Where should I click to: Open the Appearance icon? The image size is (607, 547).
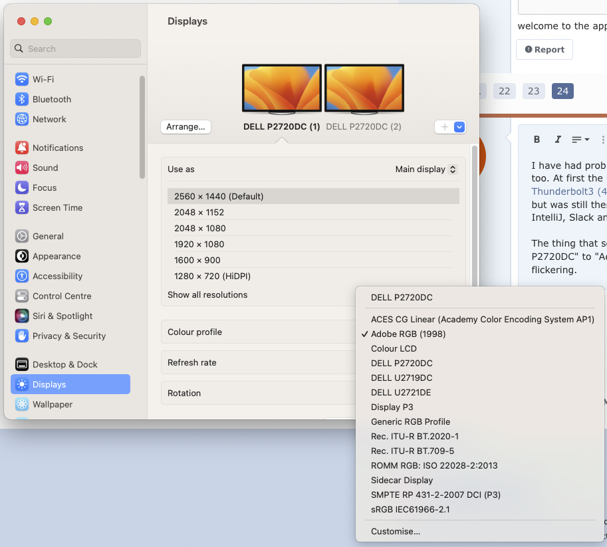click(22, 257)
